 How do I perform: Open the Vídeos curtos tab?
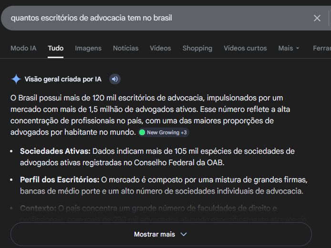coord(245,48)
